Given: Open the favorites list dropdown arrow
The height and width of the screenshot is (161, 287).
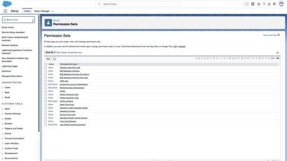Looking at the screenshot, I should (247, 4).
